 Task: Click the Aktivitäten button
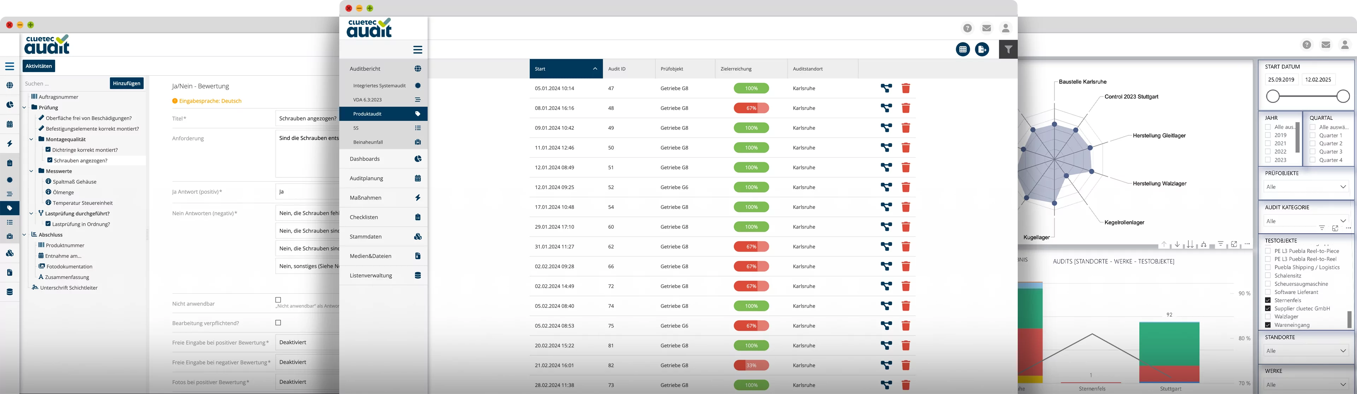pos(39,66)
